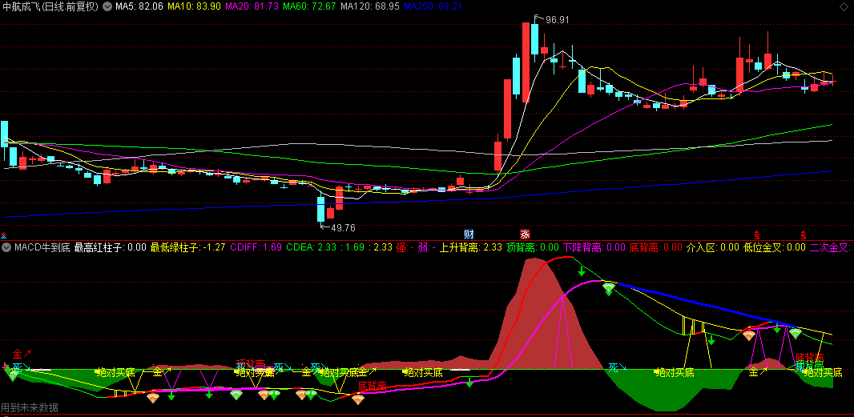Image resolution: width=854 pixels, height=417 pixels.
Task: Click the 用到未来数据 notice text
Action: (x=30, y=407)
